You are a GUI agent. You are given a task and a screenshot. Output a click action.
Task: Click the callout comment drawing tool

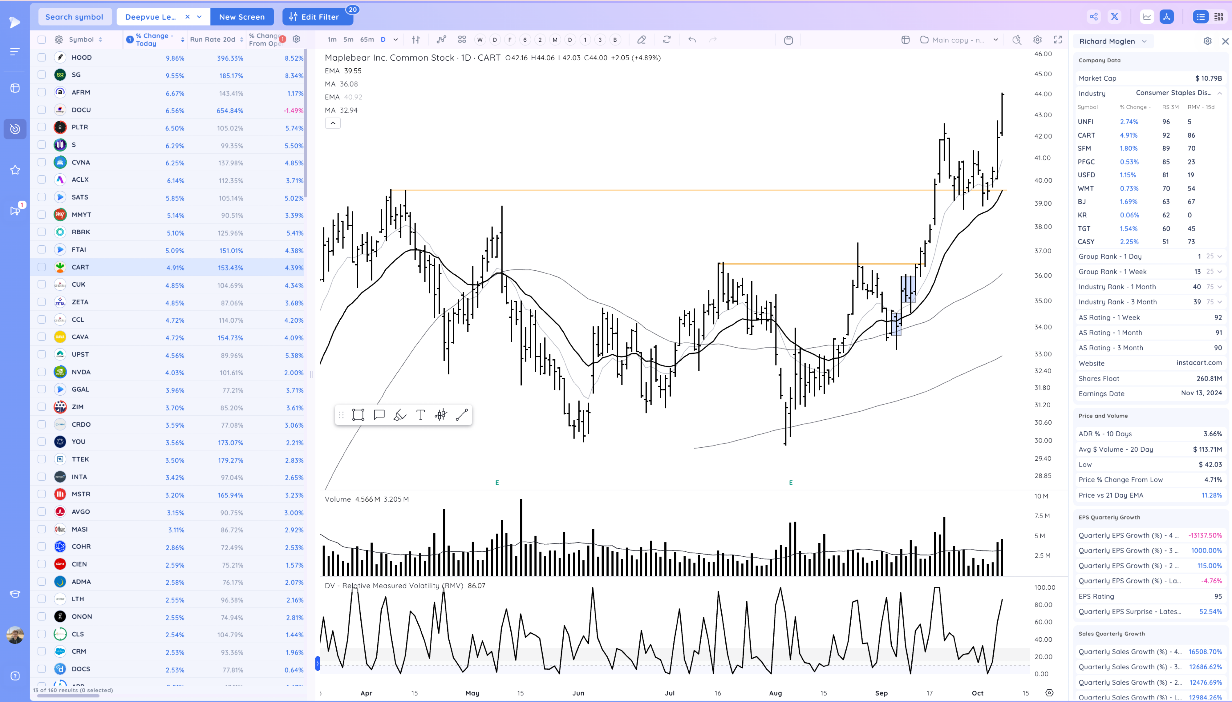pos(379,415)
